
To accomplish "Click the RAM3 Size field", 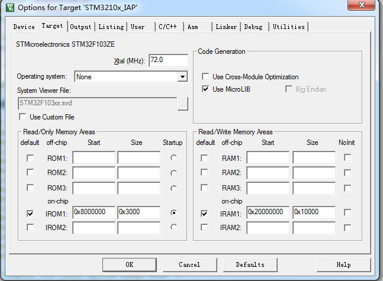I will coord(314,188).
